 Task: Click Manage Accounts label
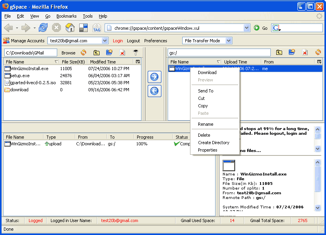28,41
